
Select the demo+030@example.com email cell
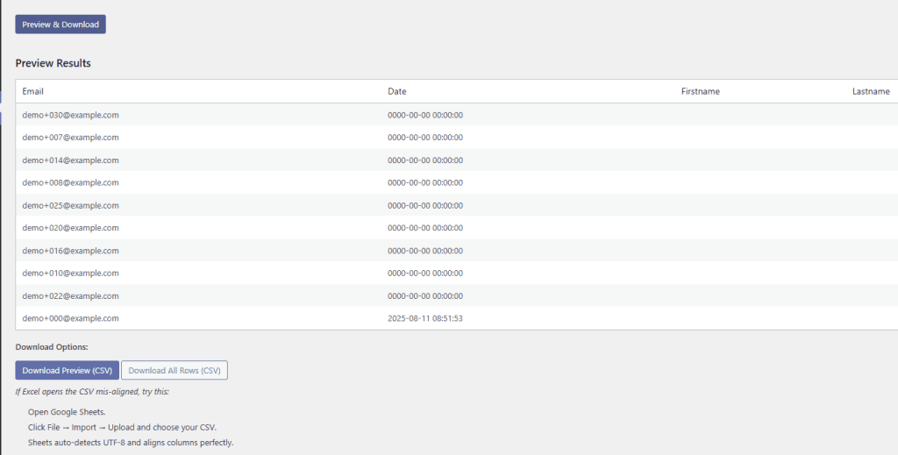click(x=70, y=115)
